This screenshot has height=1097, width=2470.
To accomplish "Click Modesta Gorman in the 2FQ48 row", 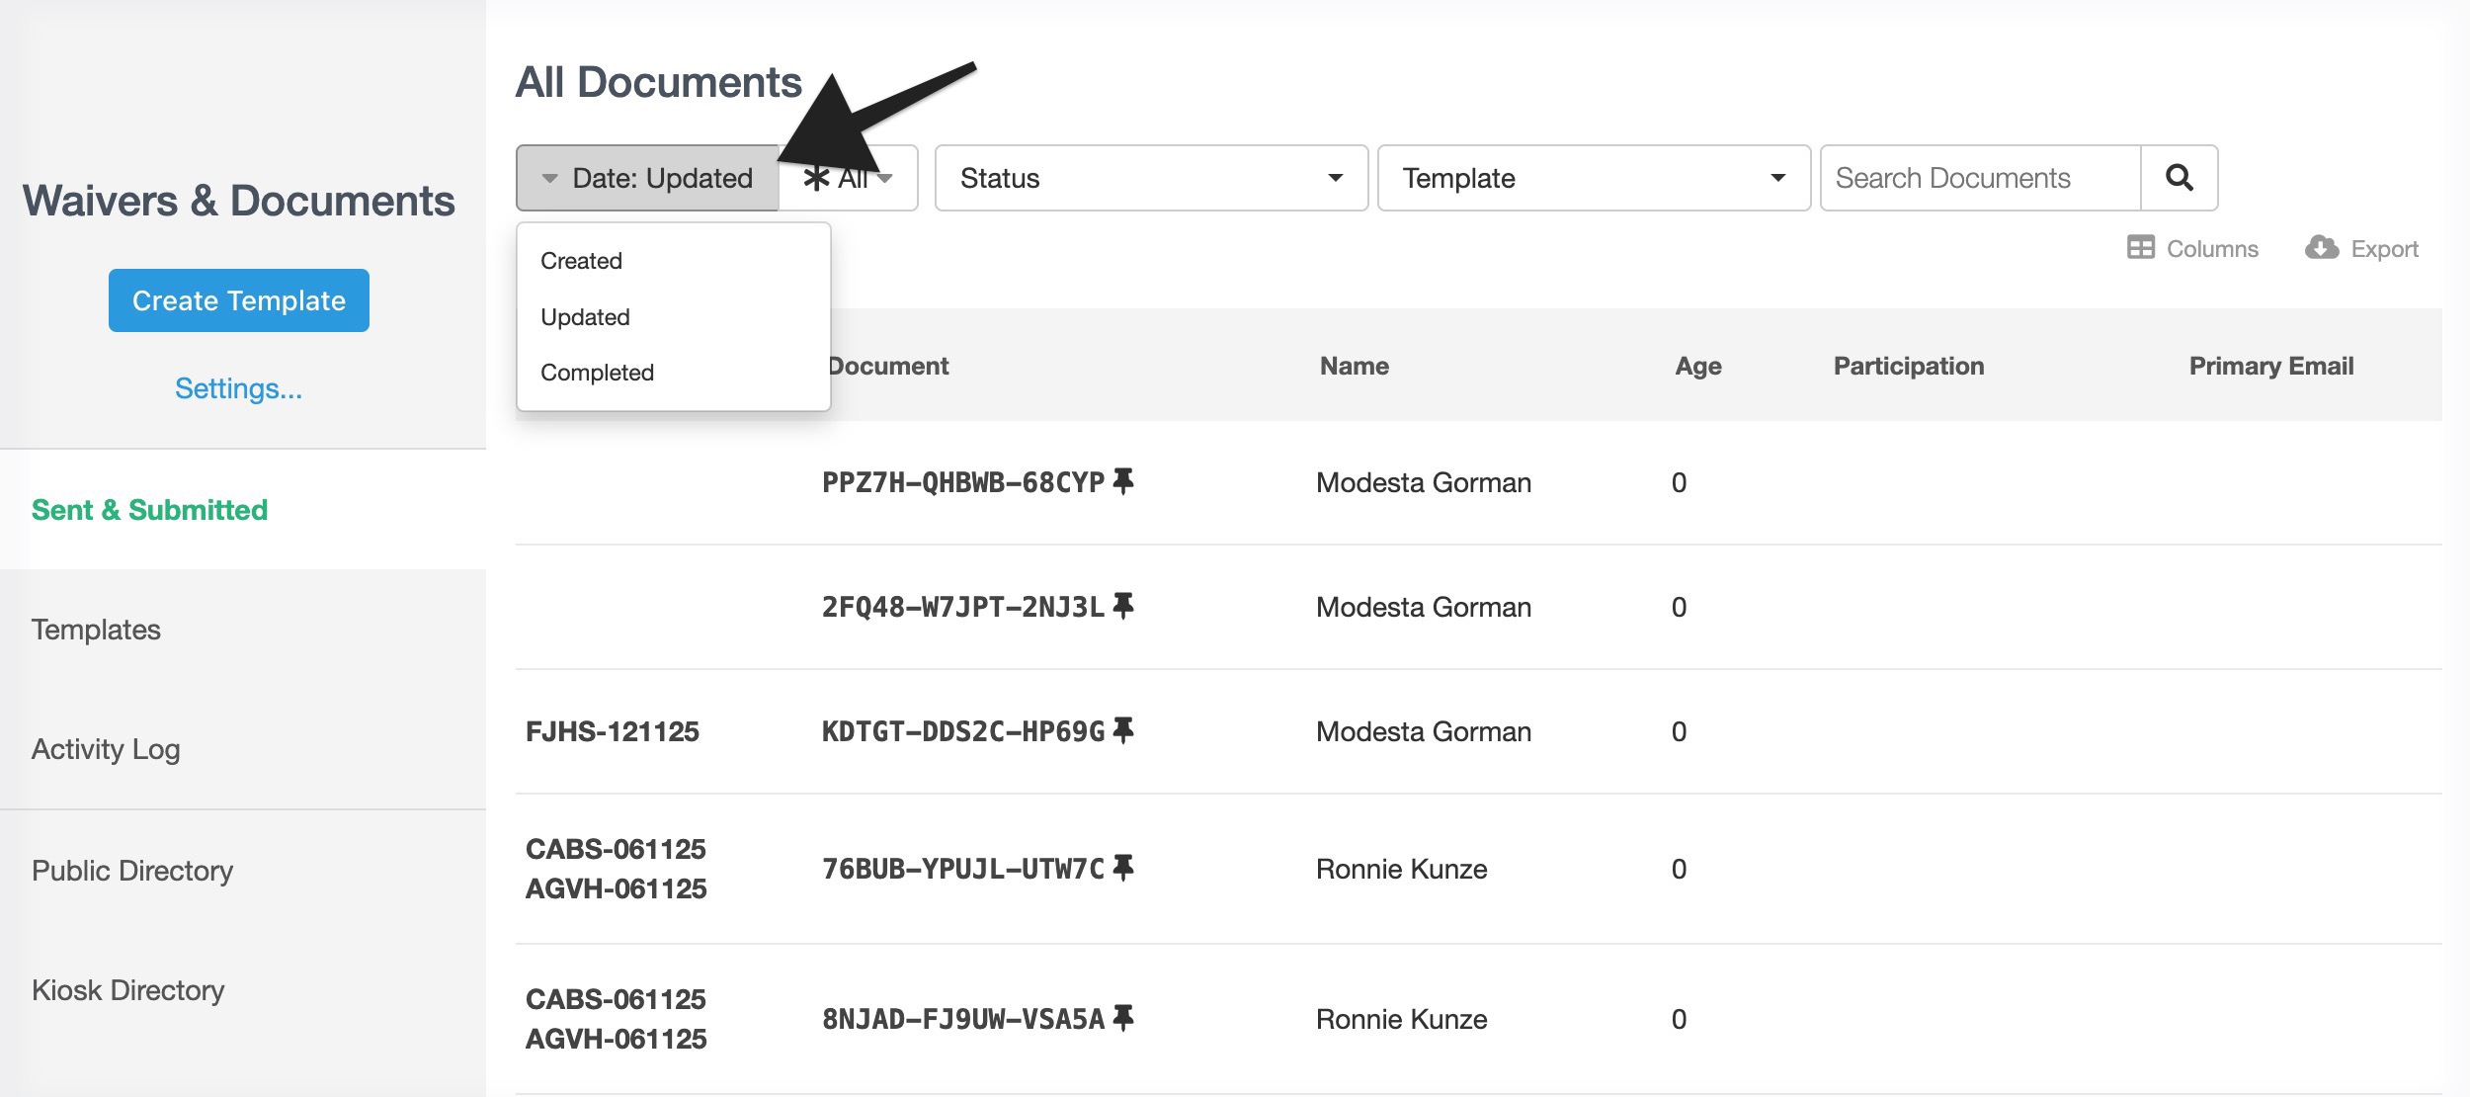I will (x=1424, y=607).
